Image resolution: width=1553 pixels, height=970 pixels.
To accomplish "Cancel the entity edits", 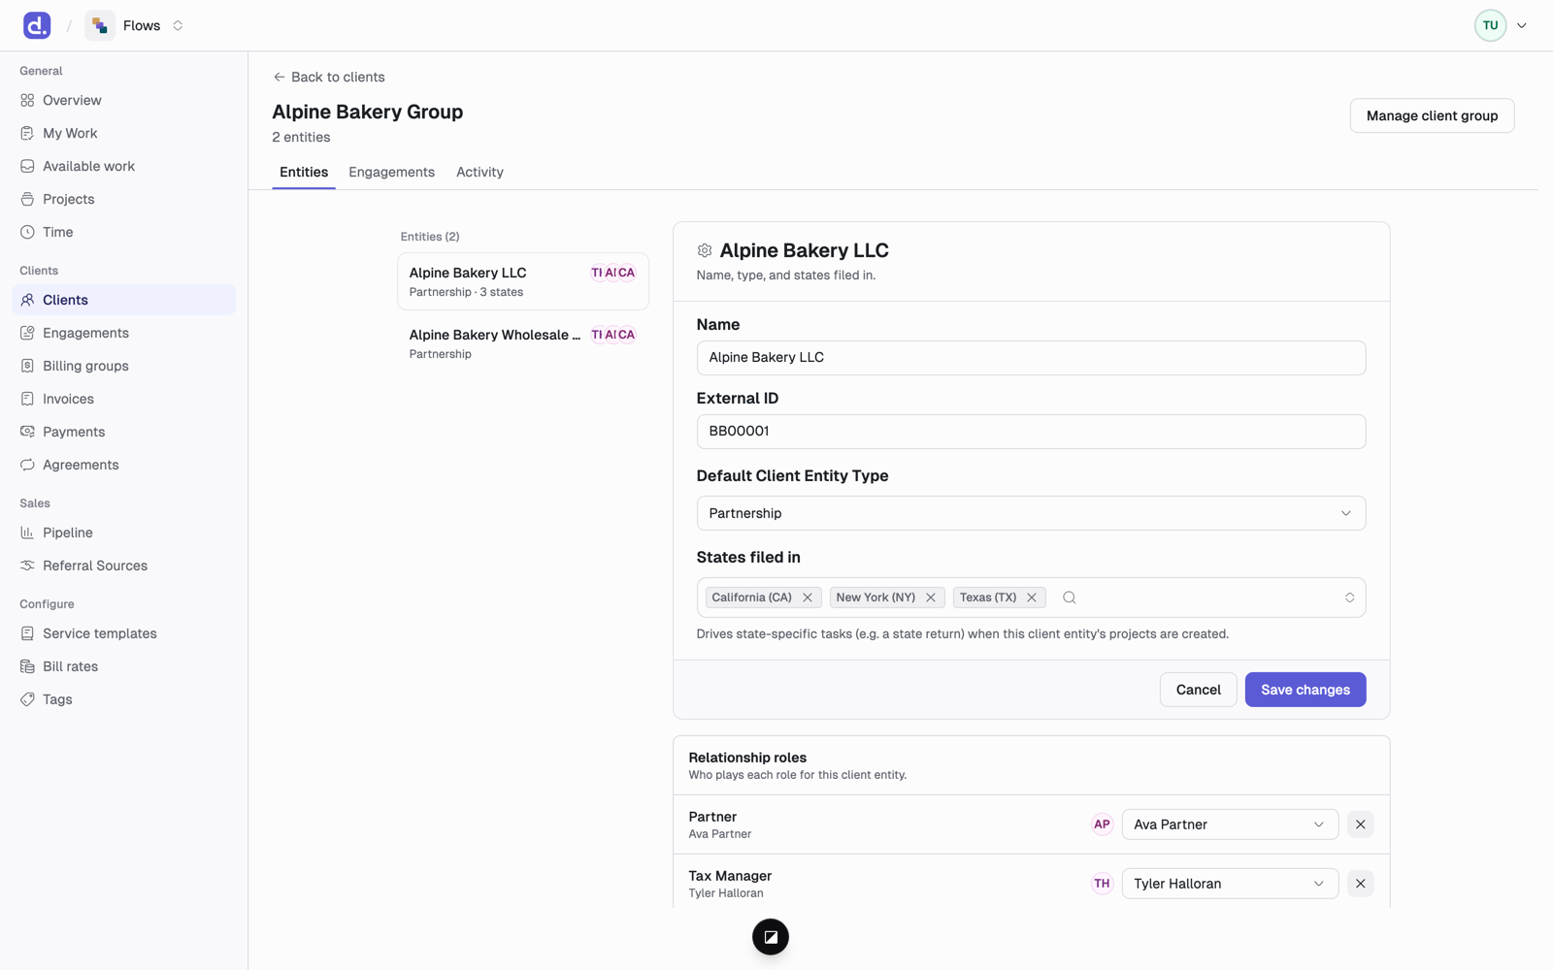I will 1198,690.
